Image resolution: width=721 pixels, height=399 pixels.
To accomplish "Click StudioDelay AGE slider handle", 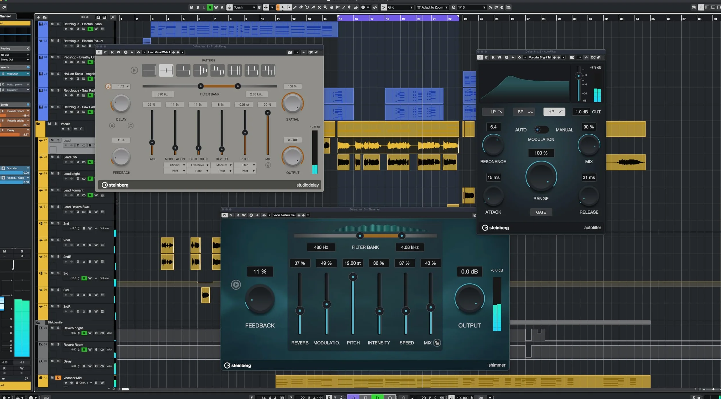I will [152, 142].
